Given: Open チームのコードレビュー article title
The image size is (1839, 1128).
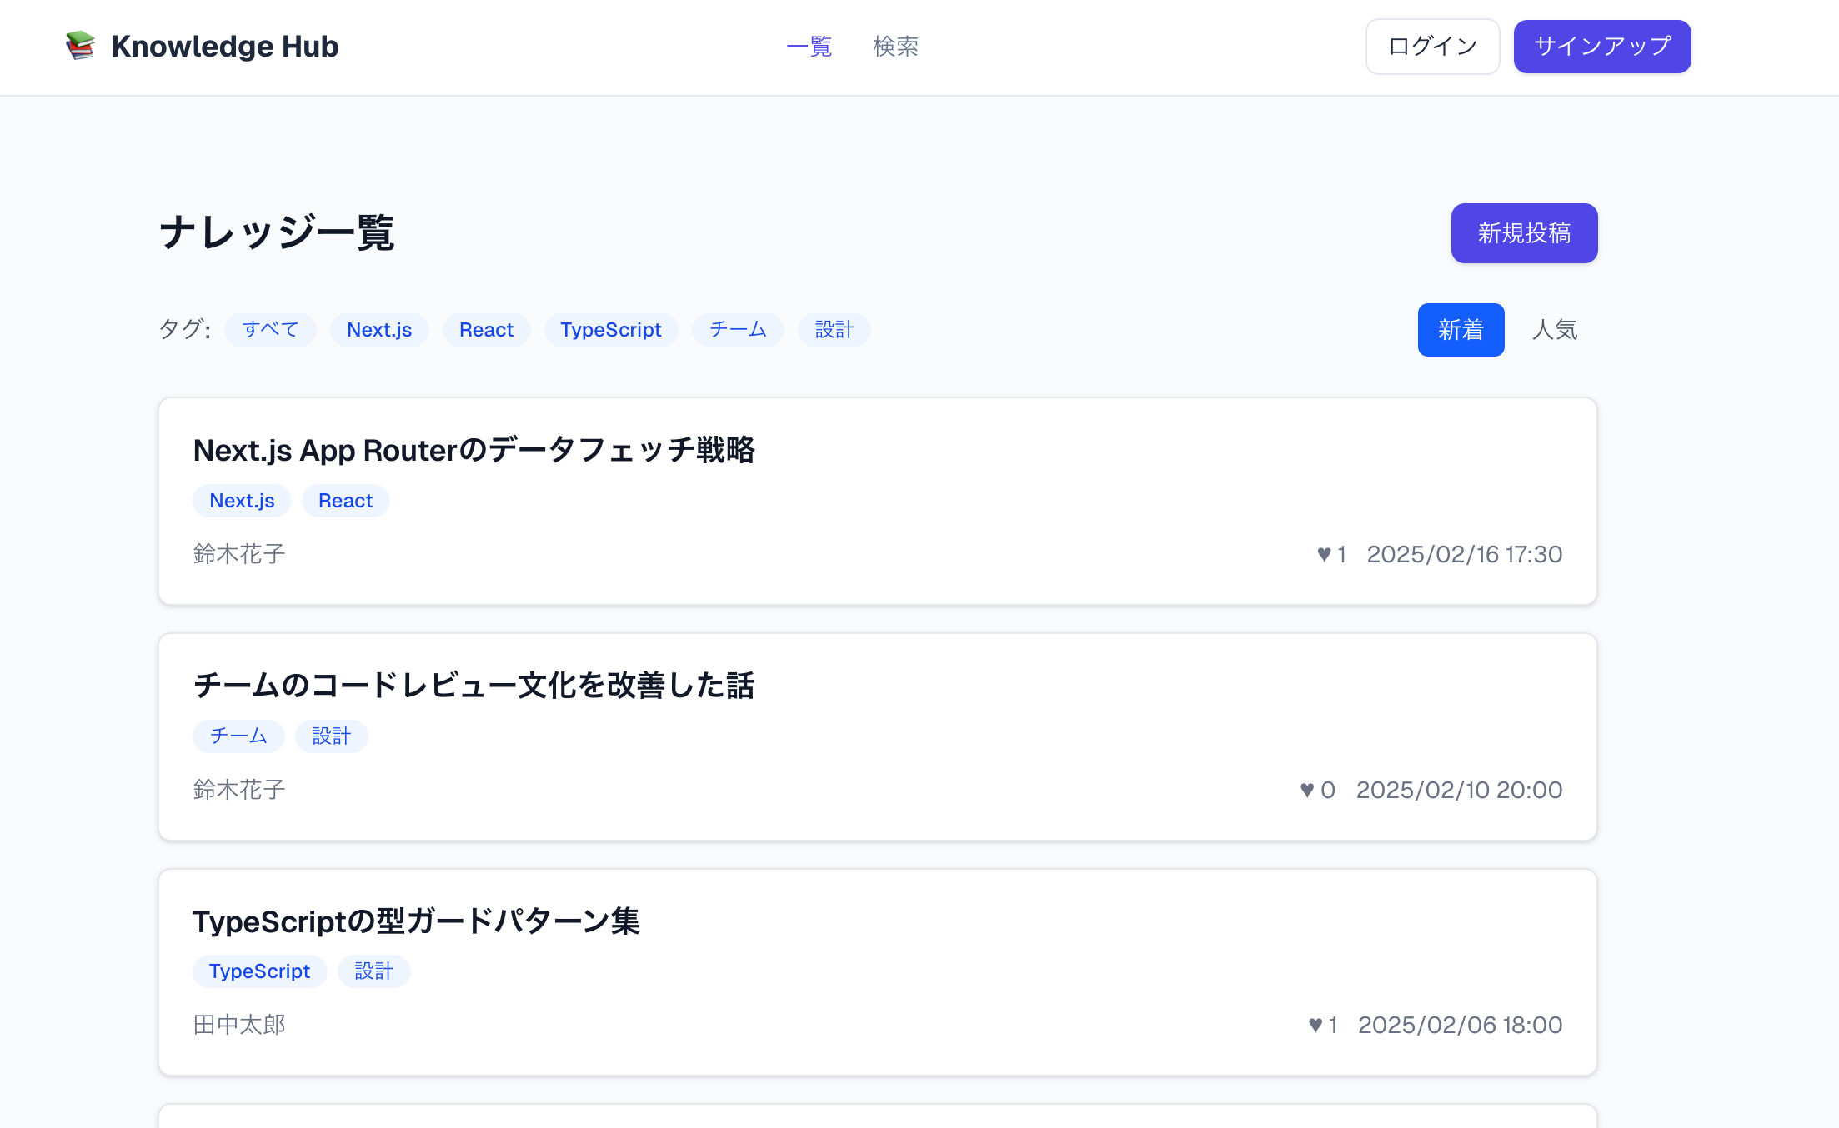Looking at the screenshot, I should pyautogui.click(x=474, y=686).
